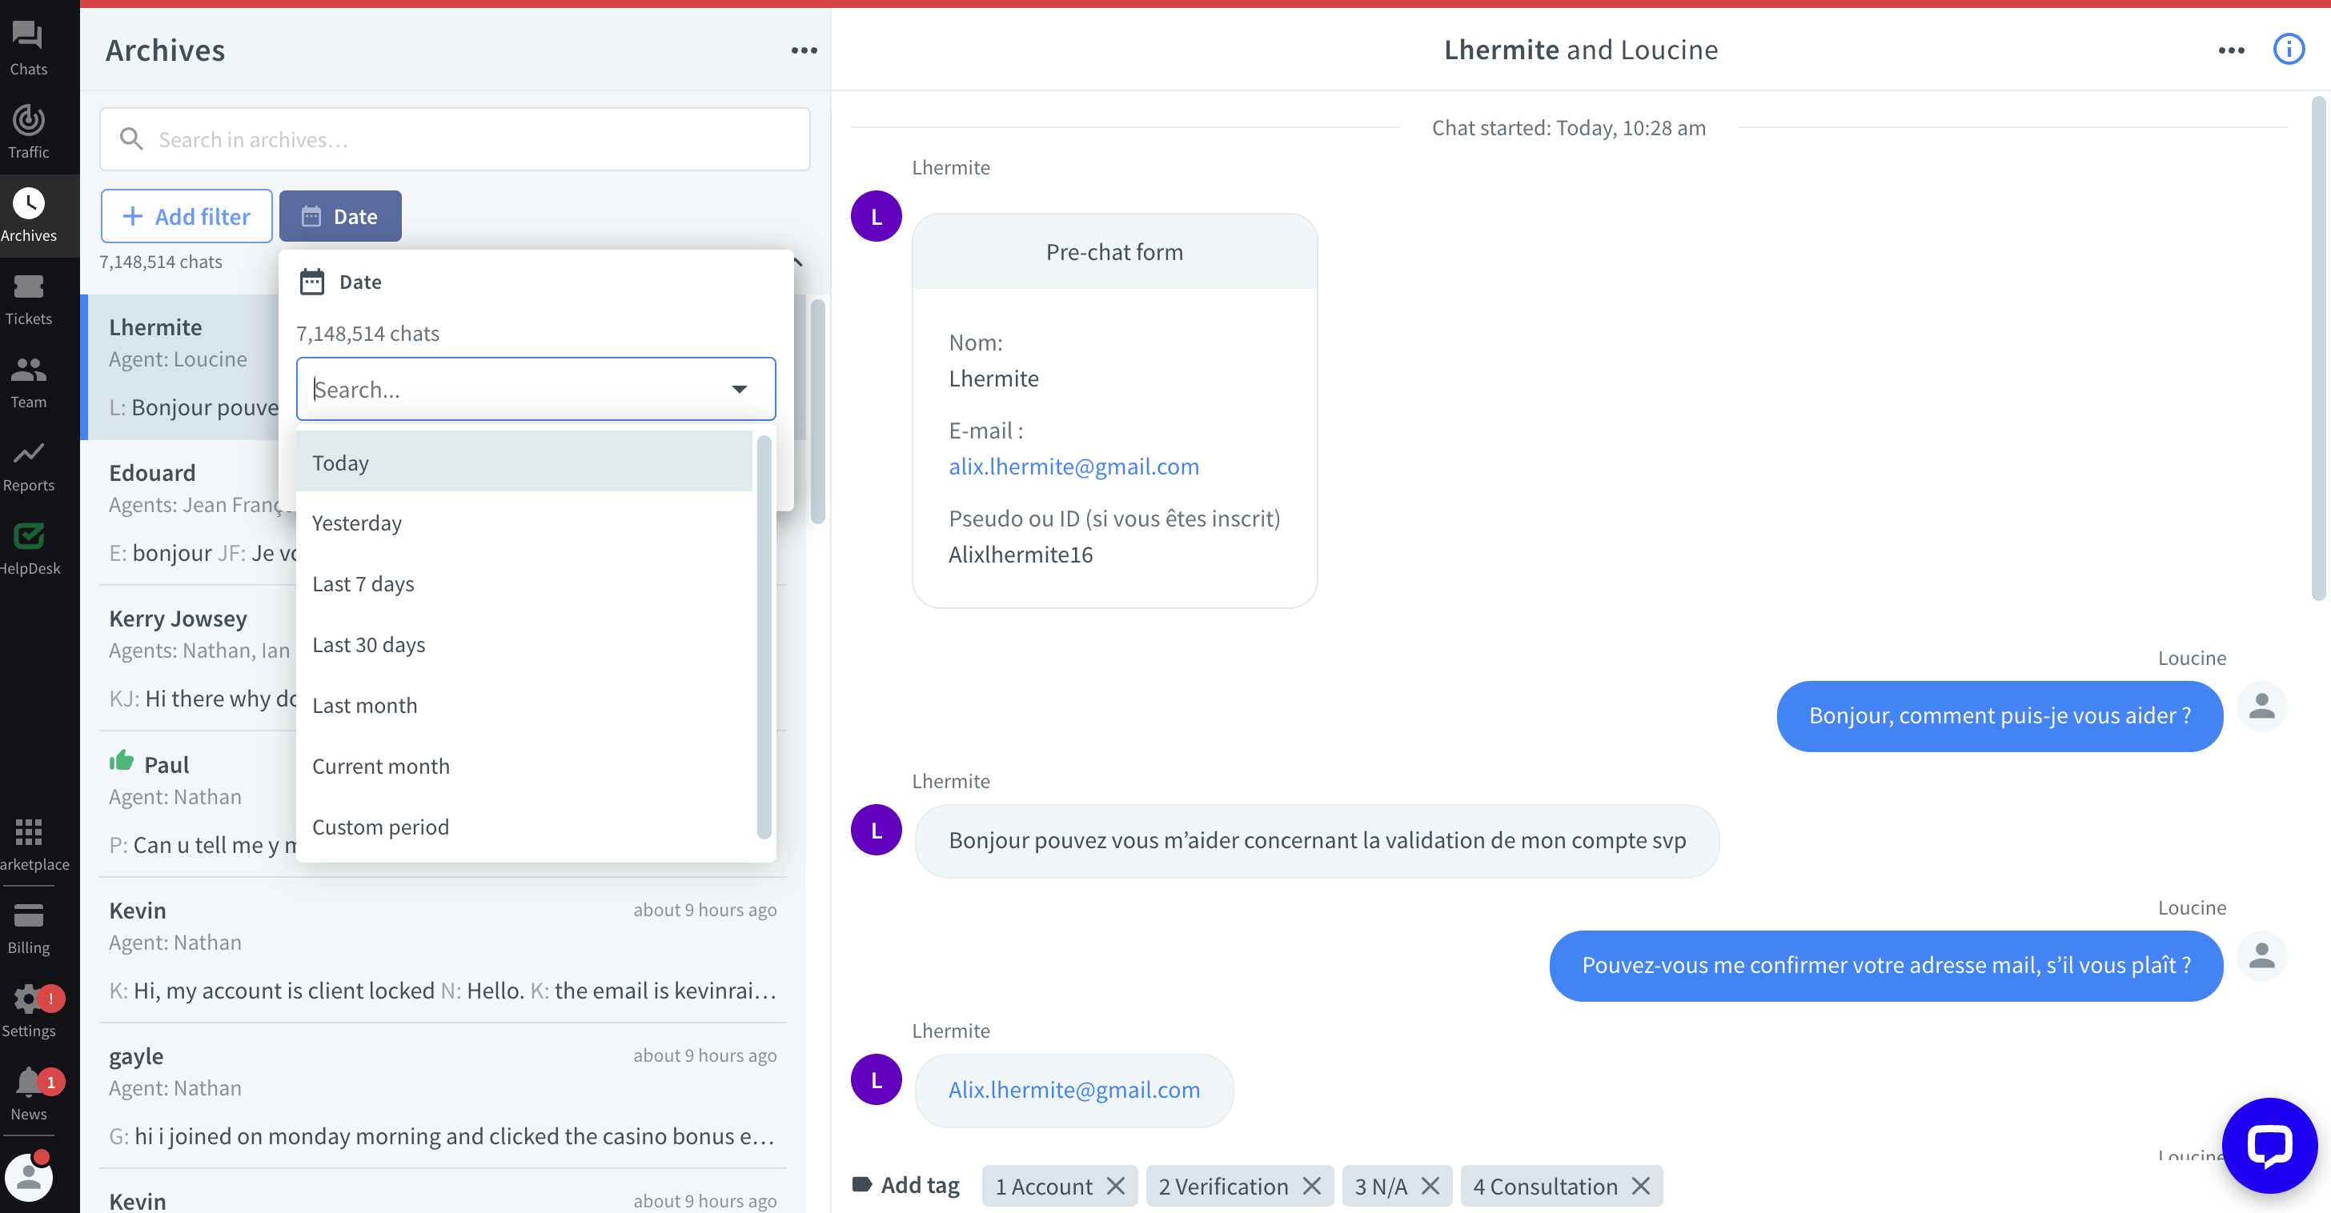Image resolution: width=2331 pixels, height=1213 pixels.
Task: Open the Traffic section
Action: click(28, 132)
